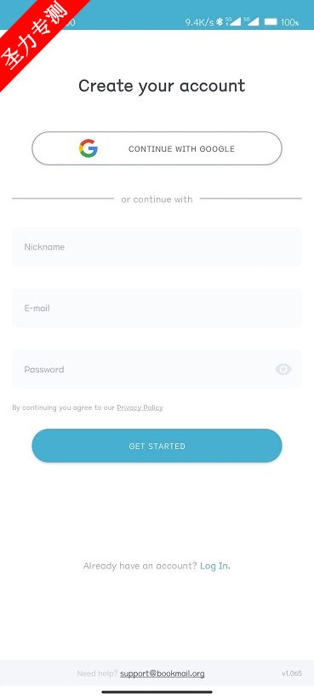The image size is (314, 698).
Task: Tap the Bluetooth status icon
Action: 220,22
